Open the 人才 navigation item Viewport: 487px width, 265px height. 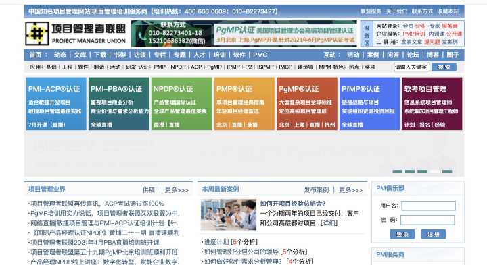(200, 55)
